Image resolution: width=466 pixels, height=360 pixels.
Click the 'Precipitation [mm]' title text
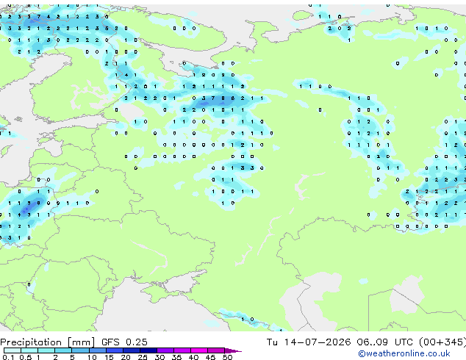tap(48, 342)
